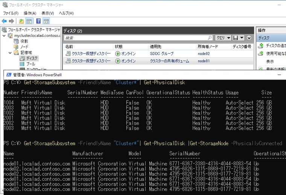This screenshot has height=195, width=286.
Task: Click the 使用可能な記憶域 action link
Action: (276, 53)
